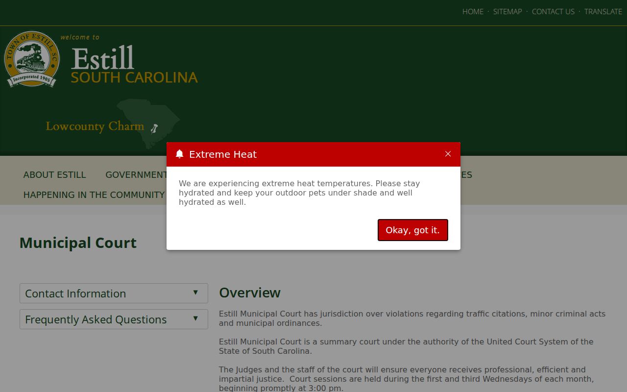Open the GOVERNMENT menu item
627x392 pixels.
pos(136,175)
